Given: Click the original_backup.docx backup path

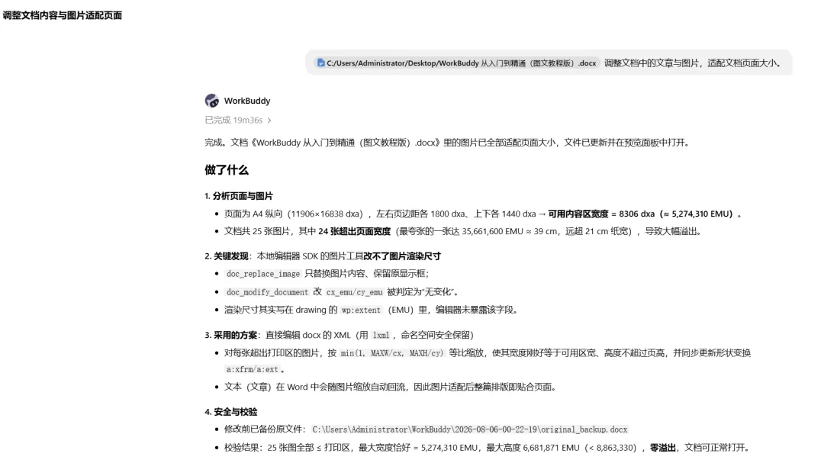Looking at the screenshot, I should [470, 429].
